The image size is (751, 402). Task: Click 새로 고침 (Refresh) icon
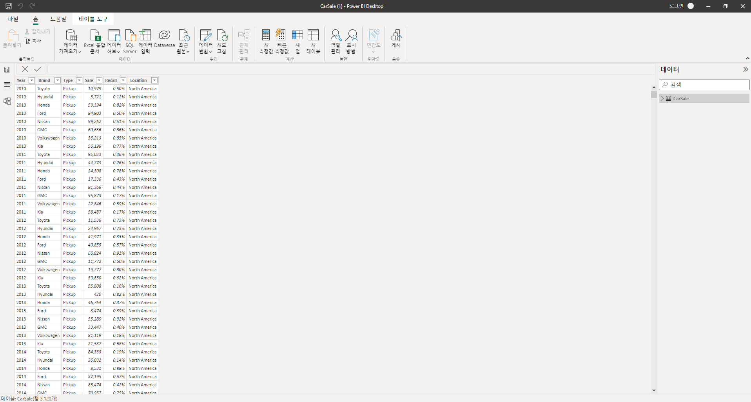(222, 42)
